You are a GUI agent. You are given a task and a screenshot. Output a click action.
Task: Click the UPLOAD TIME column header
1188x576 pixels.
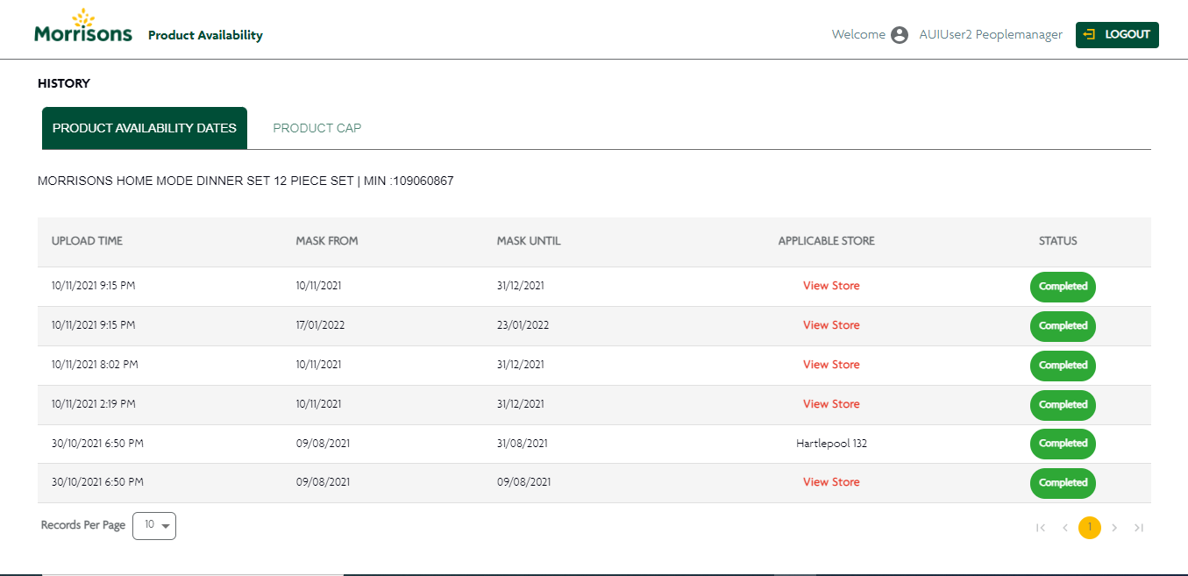tap(87, 241)
